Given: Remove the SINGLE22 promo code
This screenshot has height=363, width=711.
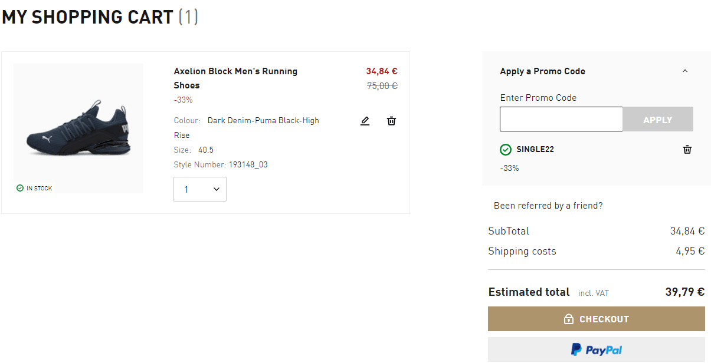Looking at the screenshot, I should 687,150.
